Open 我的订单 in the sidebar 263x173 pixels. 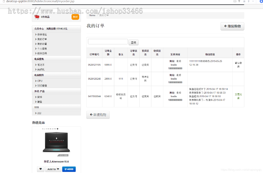click(42, 39)
